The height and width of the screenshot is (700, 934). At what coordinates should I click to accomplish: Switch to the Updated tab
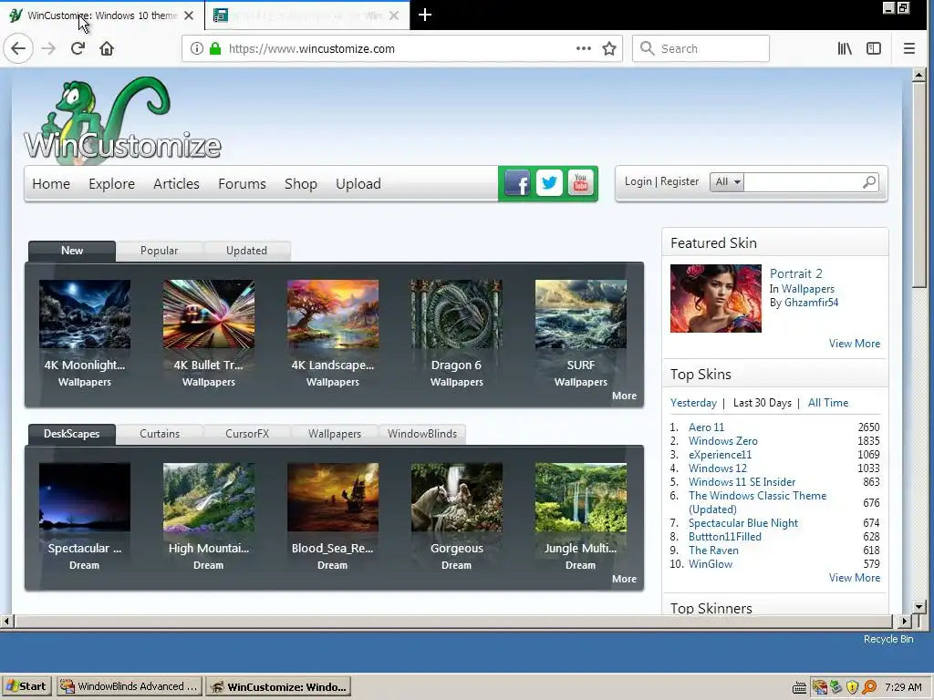click(246, 251)
